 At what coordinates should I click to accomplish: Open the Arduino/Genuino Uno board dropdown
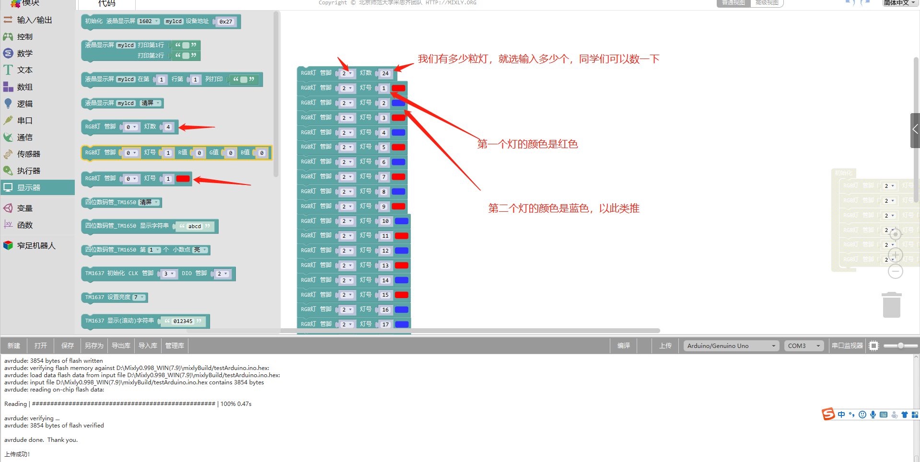(731, 346)
